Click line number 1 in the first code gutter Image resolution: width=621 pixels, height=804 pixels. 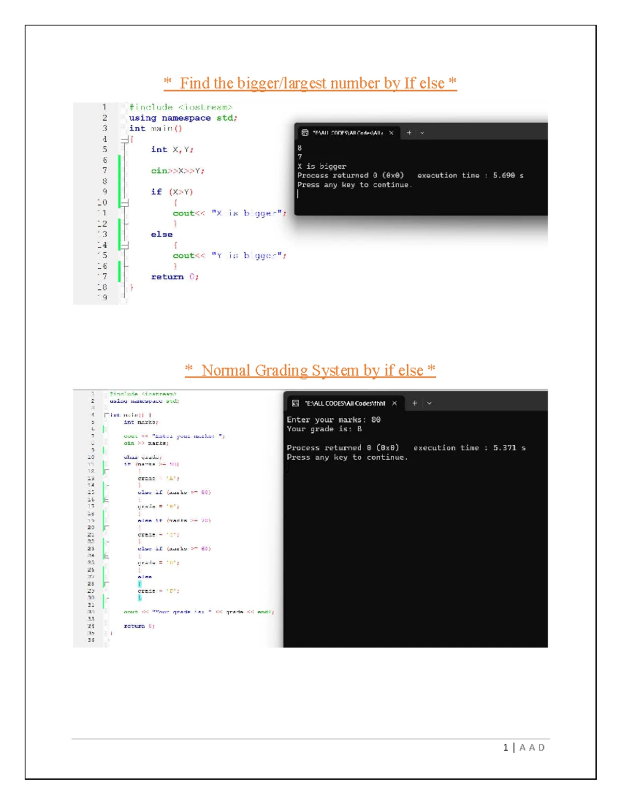point(104,107)
